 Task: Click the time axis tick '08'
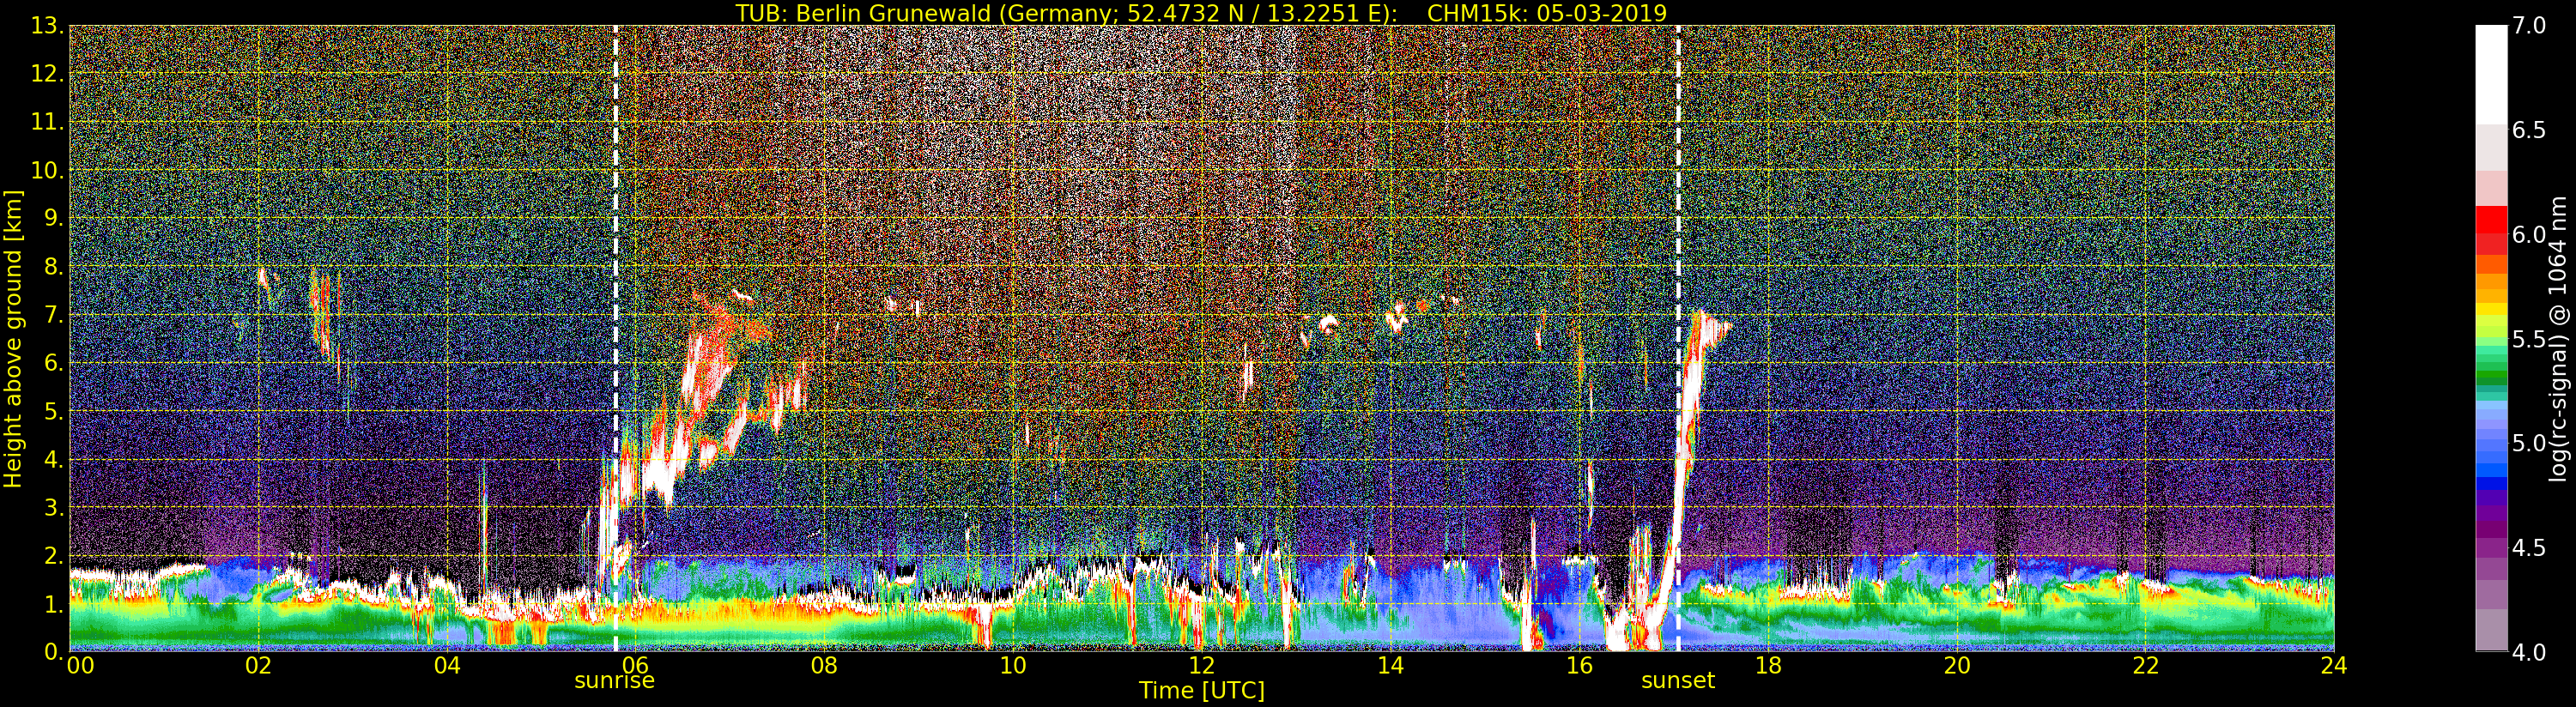pyautogui.click(x=824, y=666)
